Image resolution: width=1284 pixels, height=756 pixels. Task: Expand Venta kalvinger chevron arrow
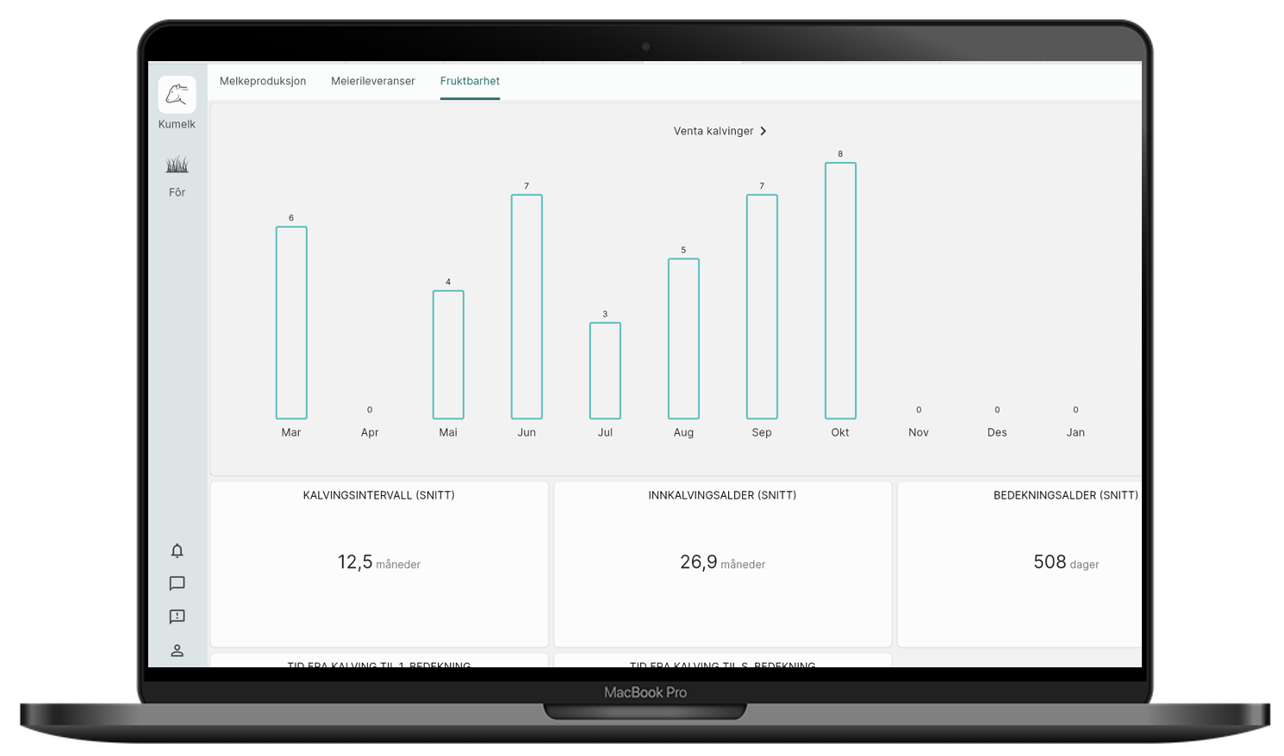pos(764,131)
